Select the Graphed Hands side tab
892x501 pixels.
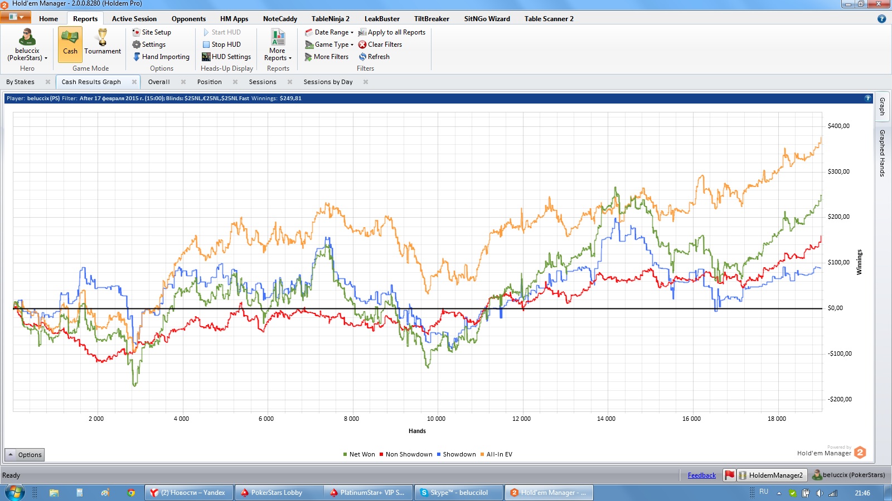882,153
